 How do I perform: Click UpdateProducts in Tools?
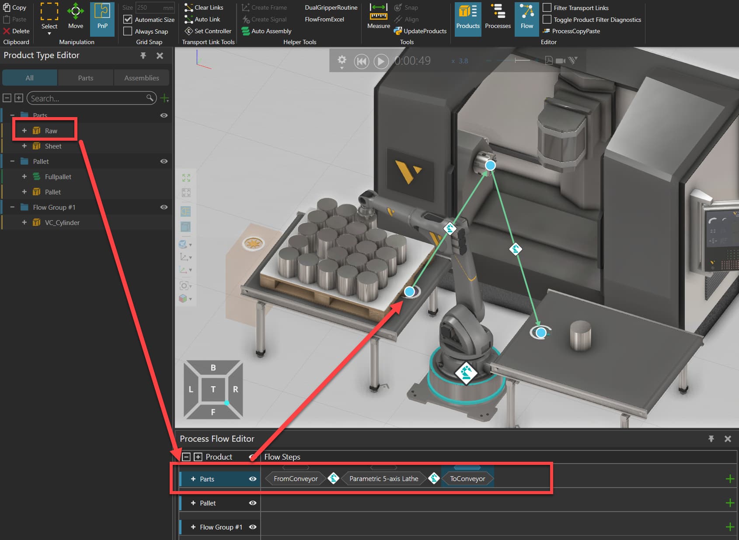(420, 31)
